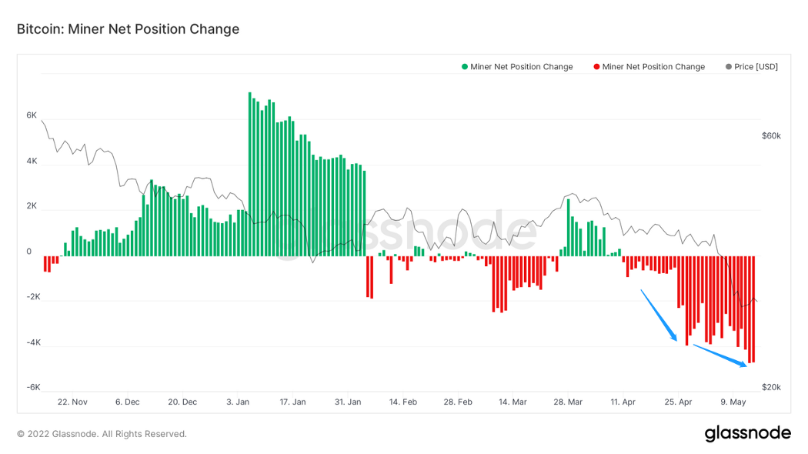Image resolution: width=808 pixels, height=454 pixels.
Task: Click the $20k price axis label
Action: pos(771,387)
